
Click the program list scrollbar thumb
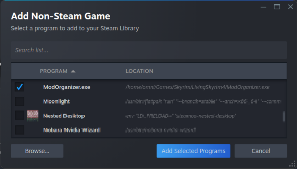click(283, 116)
